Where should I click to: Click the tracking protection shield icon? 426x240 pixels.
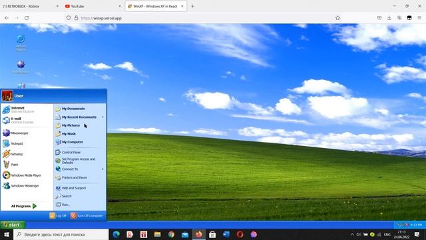point(69,18)
